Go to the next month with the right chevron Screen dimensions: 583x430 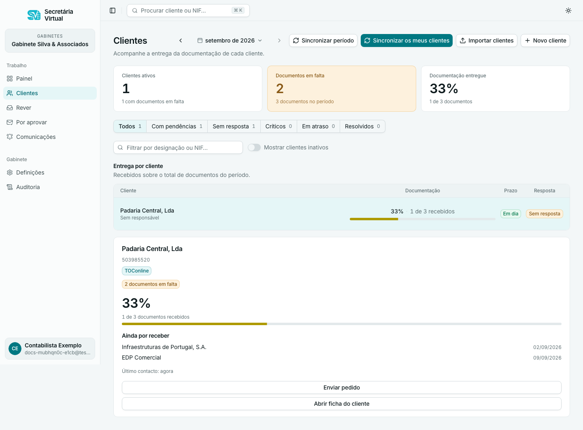279,40
